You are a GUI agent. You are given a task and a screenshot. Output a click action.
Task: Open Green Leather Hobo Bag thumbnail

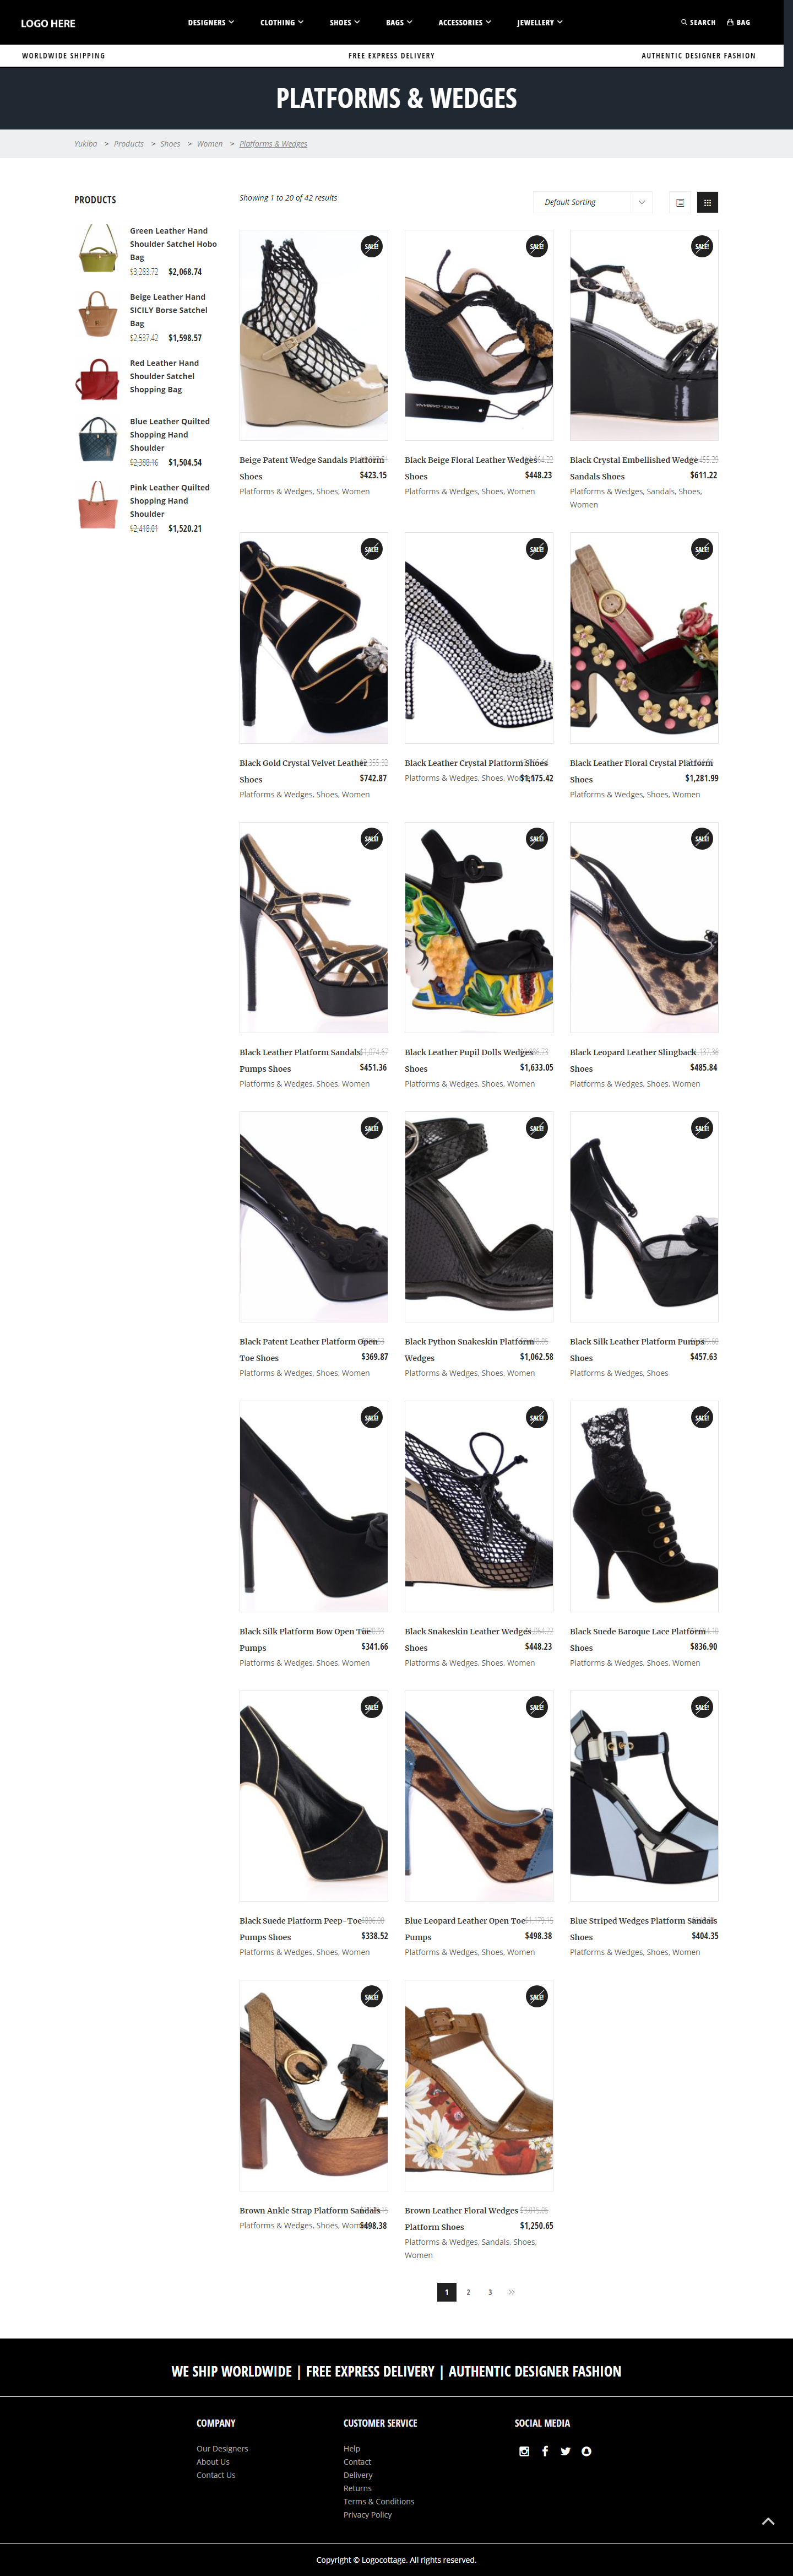pos(98,248)
